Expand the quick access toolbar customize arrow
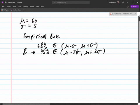 24,10
